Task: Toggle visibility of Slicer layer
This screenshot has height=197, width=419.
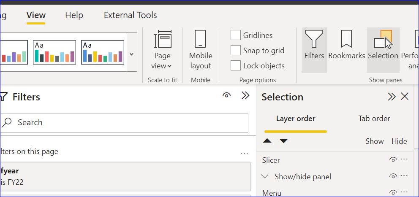Action: coord(393,159)
